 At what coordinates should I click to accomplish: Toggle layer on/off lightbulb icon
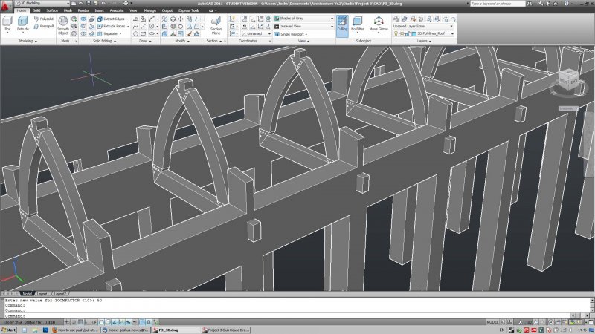pos(396,33)
